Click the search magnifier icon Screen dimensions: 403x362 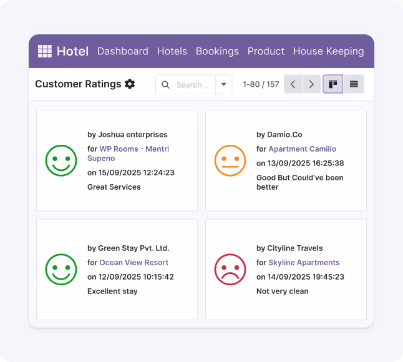(165, 85)
